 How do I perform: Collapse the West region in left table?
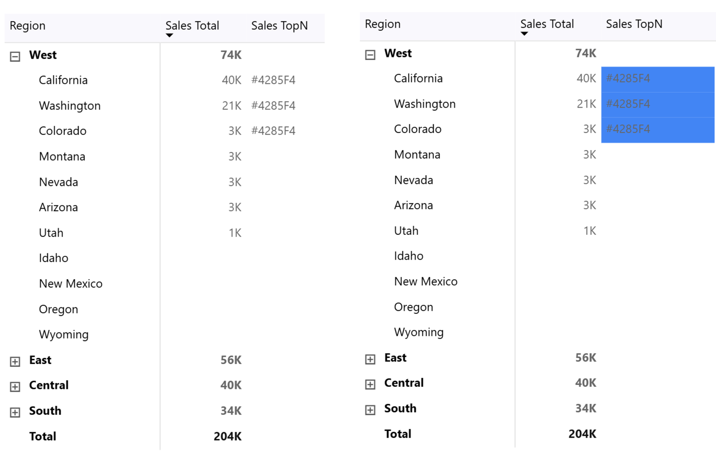pyautogui.click(x=15, y=57)
